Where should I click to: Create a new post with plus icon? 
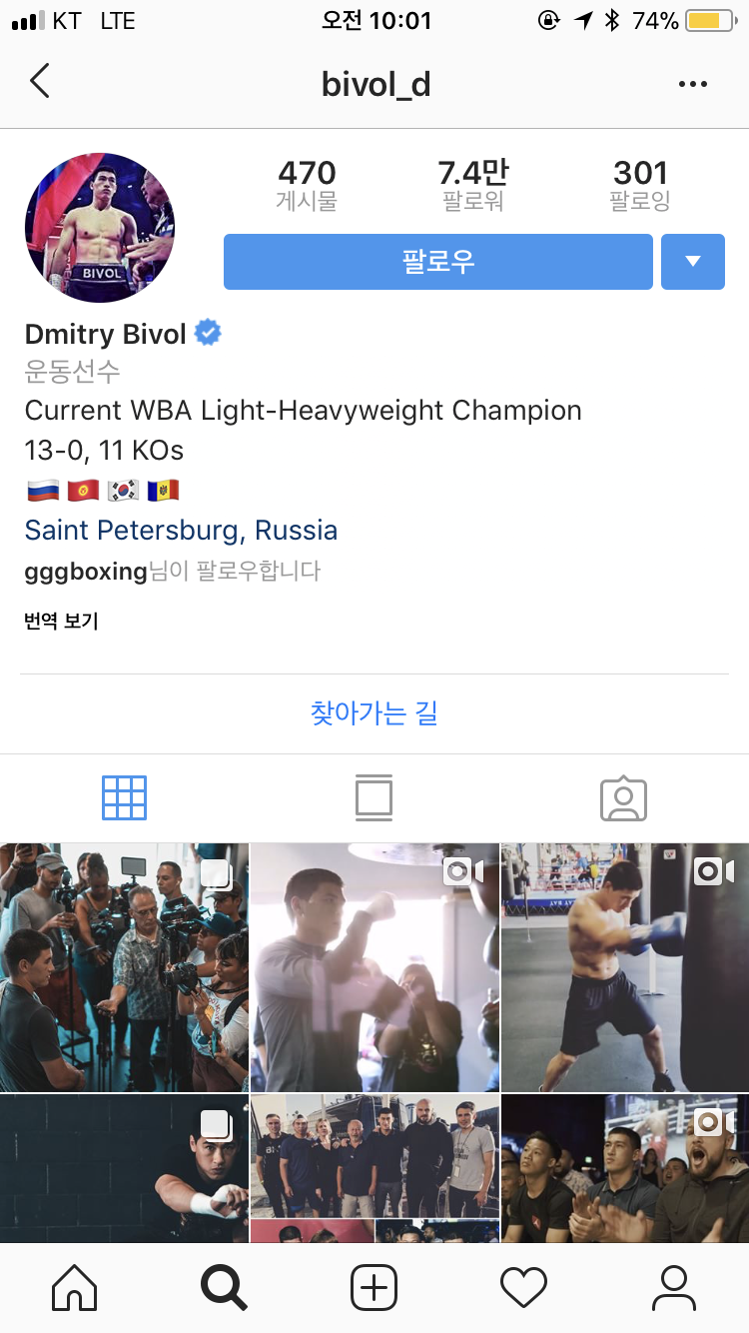374,1287
